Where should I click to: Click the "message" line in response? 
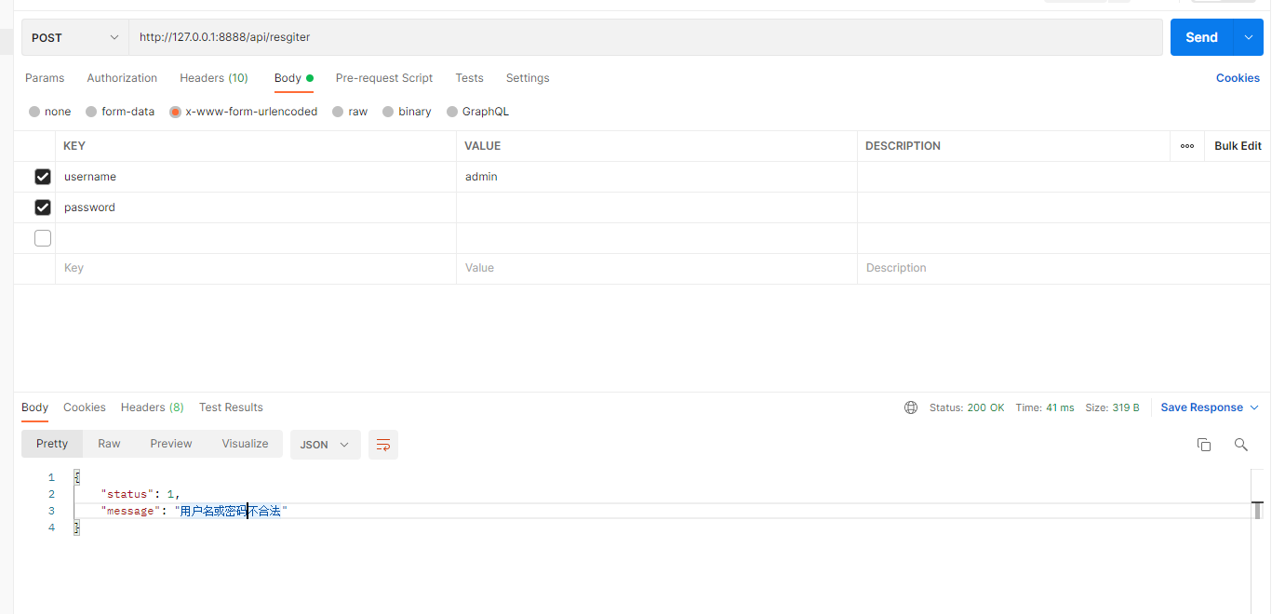point(194,511)
